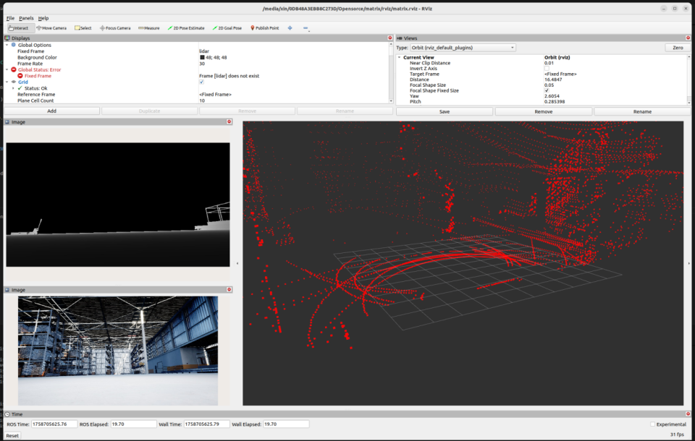Image resolution: width=695 pixels, height=441 pixels.
Task: Open the File menu
Action: [x=10, y=17]
